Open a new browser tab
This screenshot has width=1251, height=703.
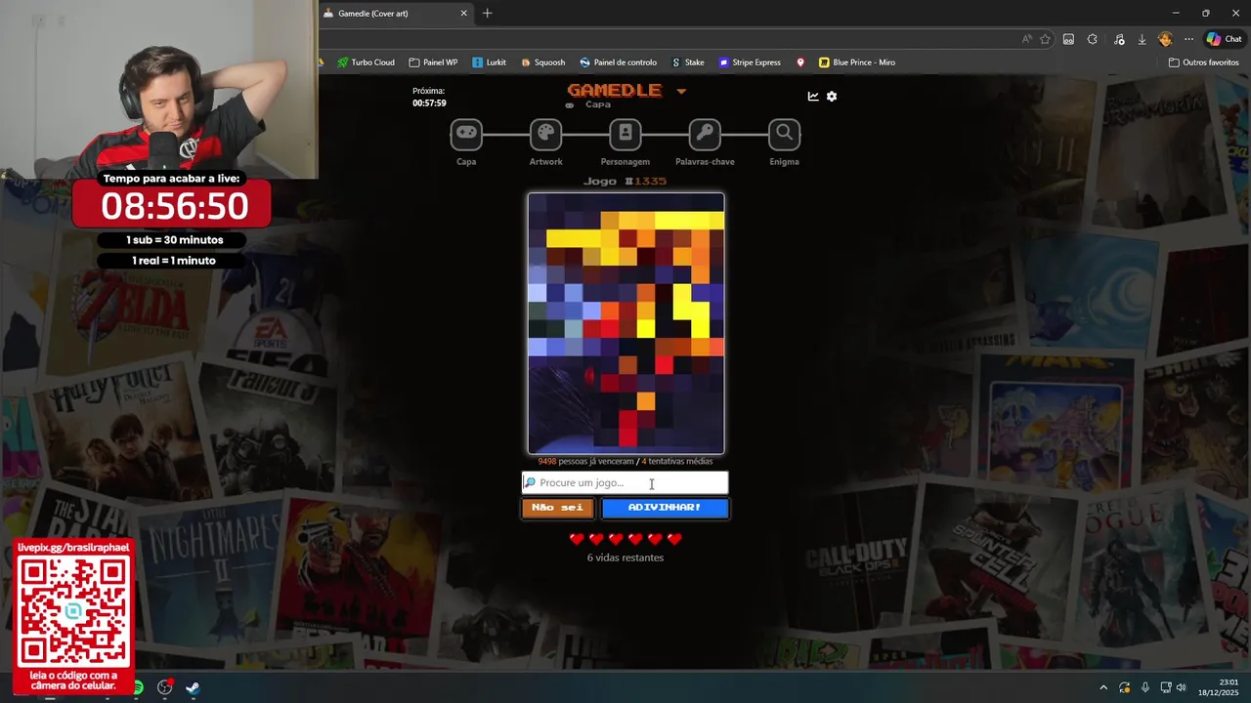488,13
